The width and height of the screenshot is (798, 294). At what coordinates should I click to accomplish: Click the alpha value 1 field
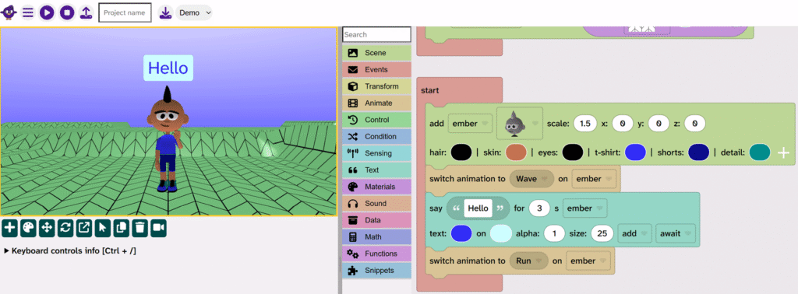(x=554, y=233)
